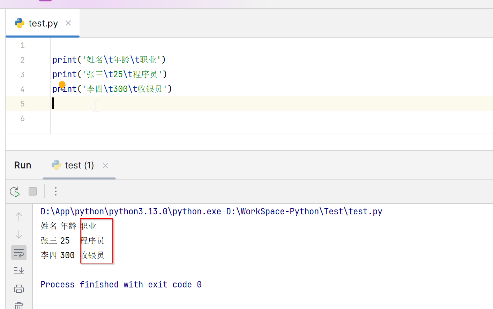Click the up arrow stack trace icon
The height and width of the screenshot is (309, 493).
pos(19,216)
